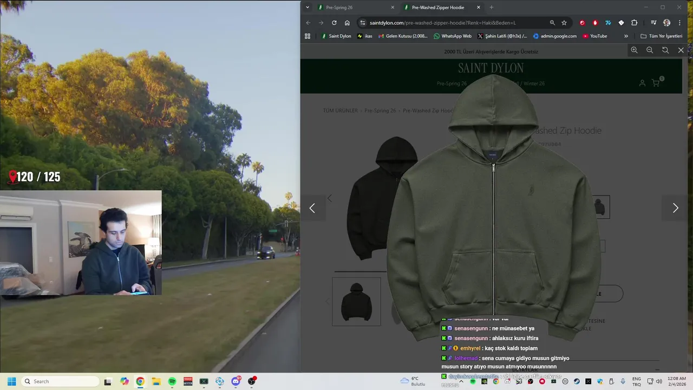The image size is (693, 390).
Task: Open the Şahin Latifi X bookmark
Action: point(502,36)
